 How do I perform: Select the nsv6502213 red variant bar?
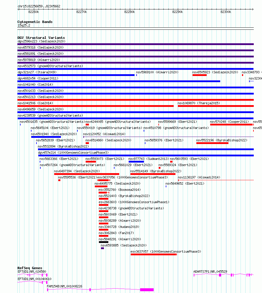coord(136,100)
